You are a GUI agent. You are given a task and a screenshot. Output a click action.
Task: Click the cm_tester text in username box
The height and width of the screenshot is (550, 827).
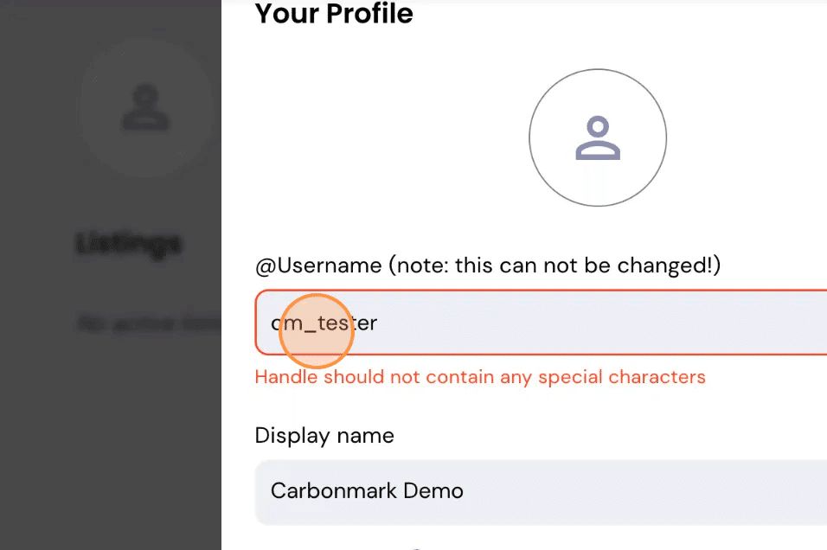(324, 323)
